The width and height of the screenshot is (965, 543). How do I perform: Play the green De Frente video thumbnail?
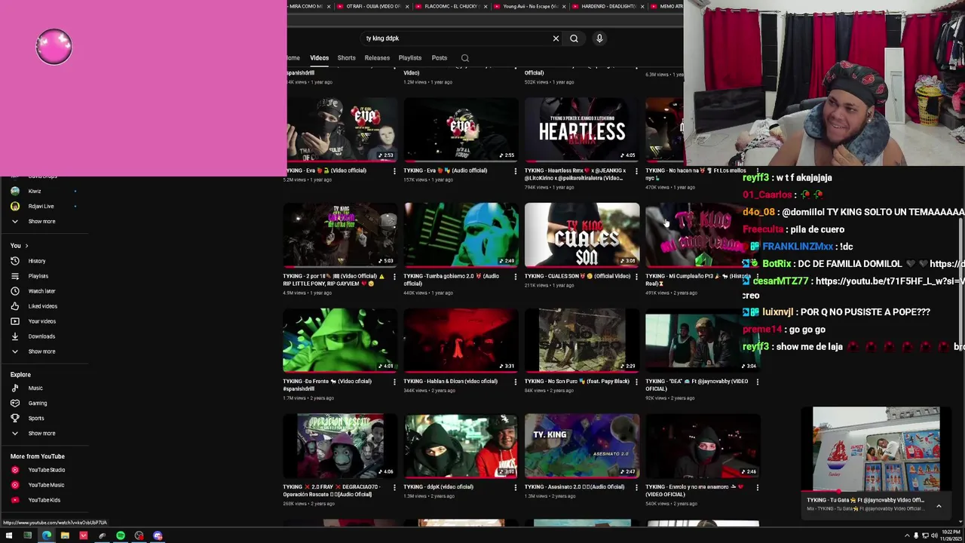[340, 340]
